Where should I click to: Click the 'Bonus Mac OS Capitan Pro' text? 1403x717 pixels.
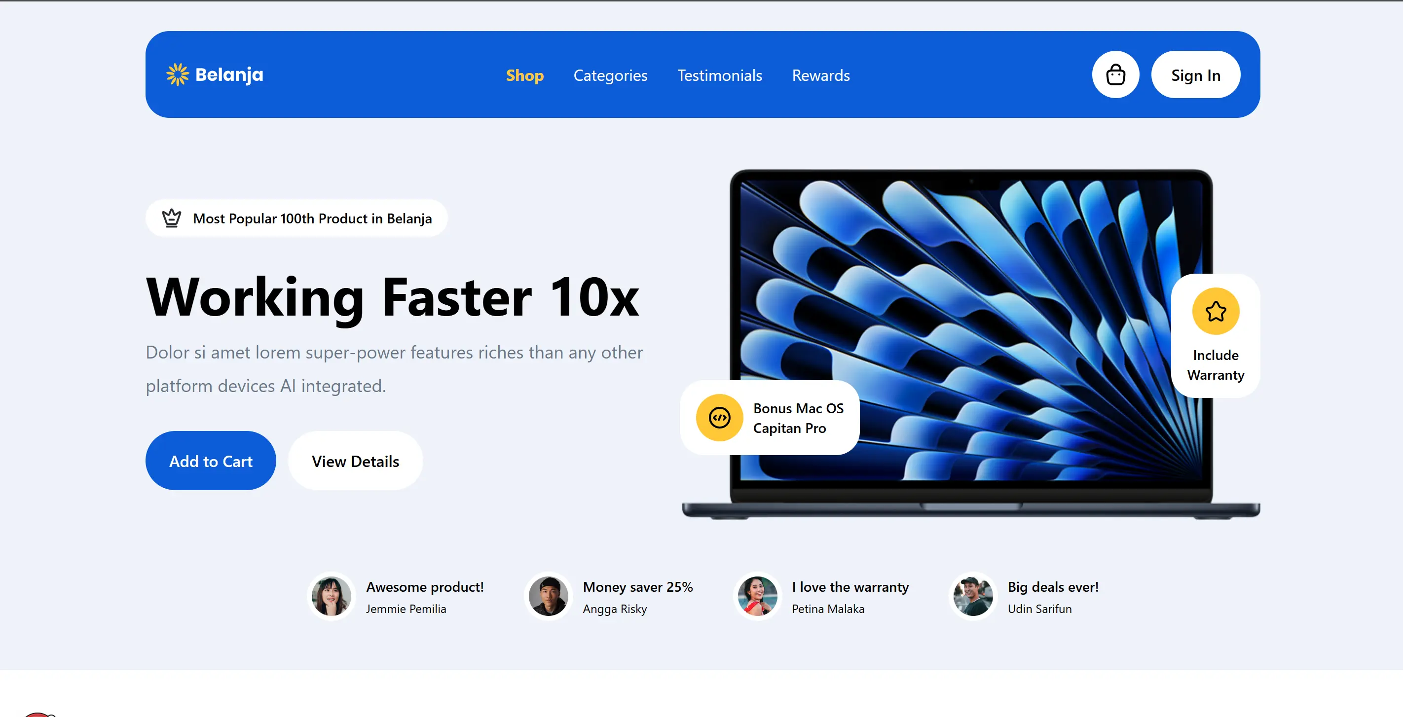pyautogui.click(x=798, y=418)
